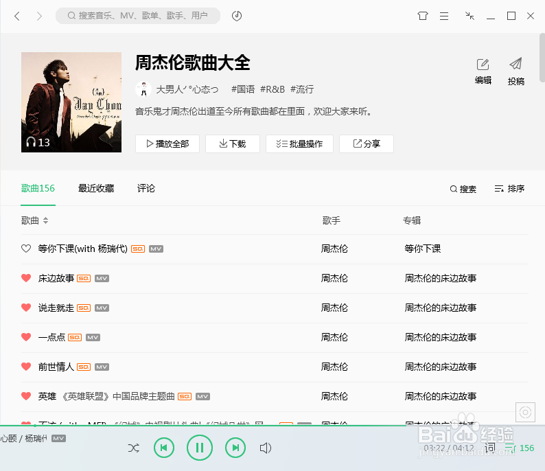Screen dimensions: 545x471
Task: Toggle the lyrics 词 display
Action: click(489, 448)
